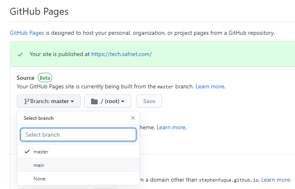Screen dimensions: 295x189
Task: Click Learn more beside the theme text
Action: point(171,128)
